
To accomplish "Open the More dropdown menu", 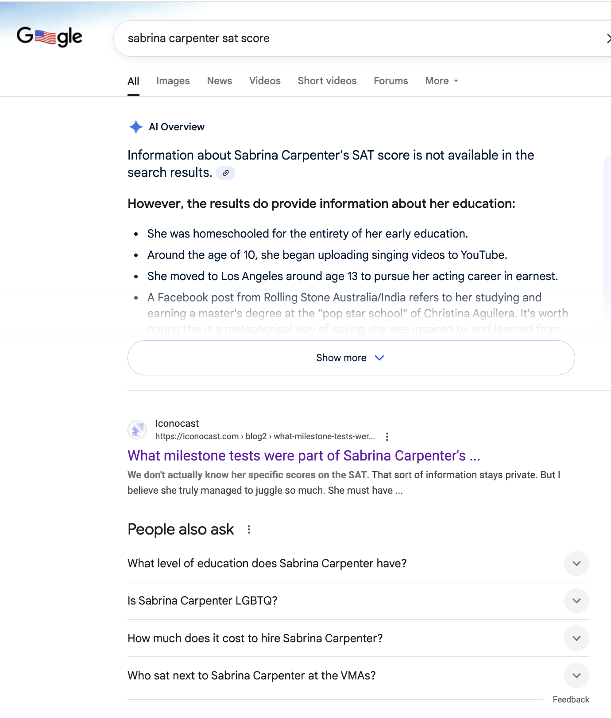I will (x=442, y=81).
